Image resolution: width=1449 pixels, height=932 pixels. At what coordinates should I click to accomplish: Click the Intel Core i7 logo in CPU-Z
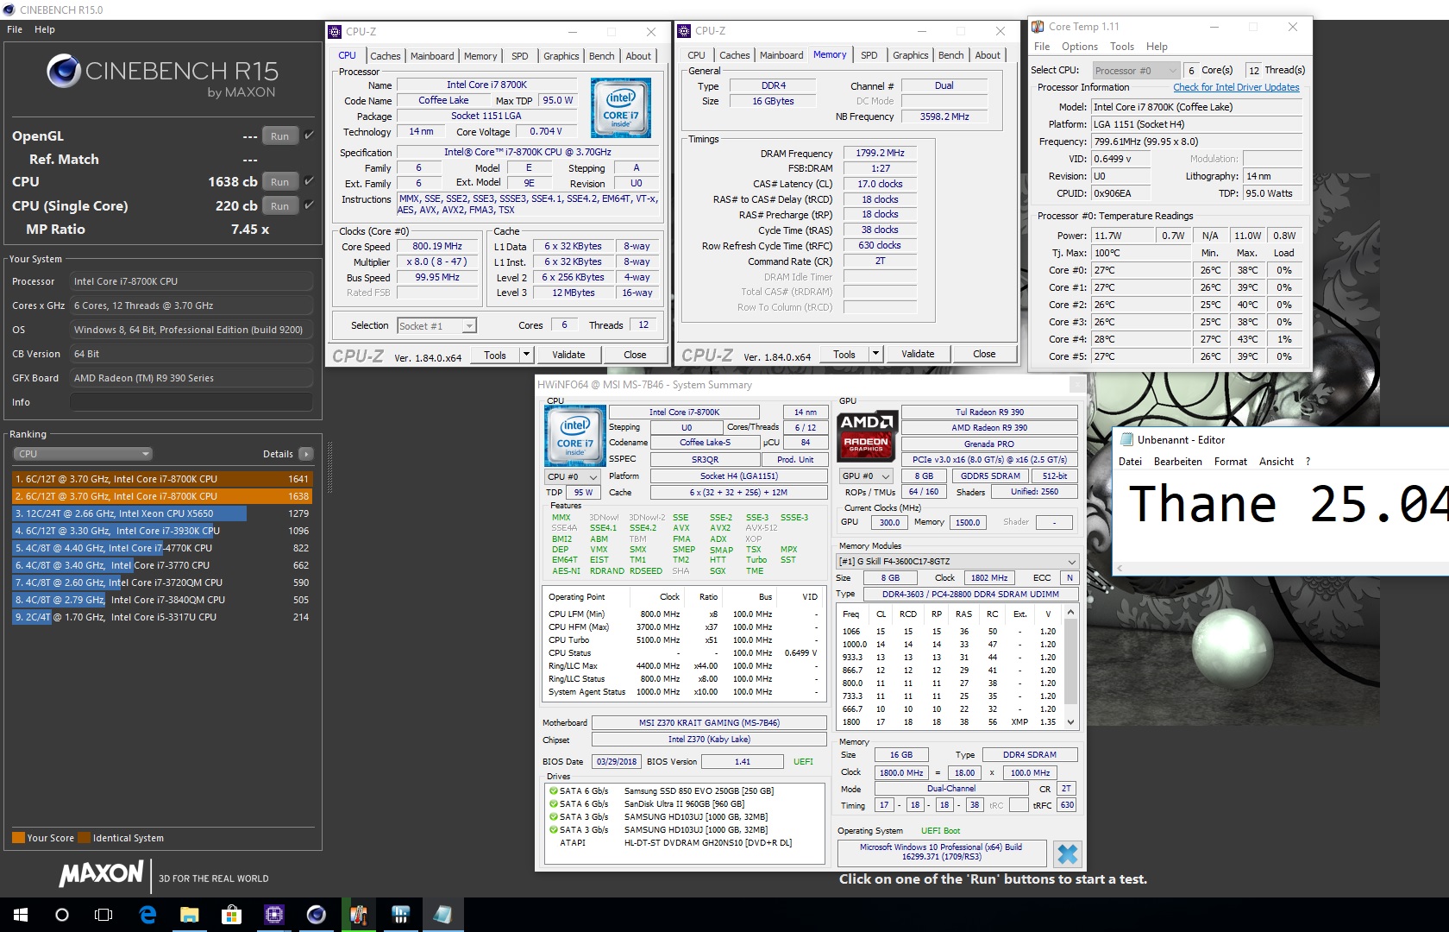tap(621, 108)
